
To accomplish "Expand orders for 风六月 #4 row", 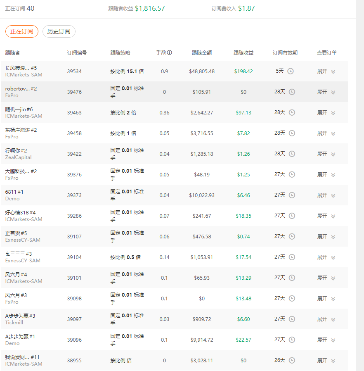I will (x=326, y=278).
